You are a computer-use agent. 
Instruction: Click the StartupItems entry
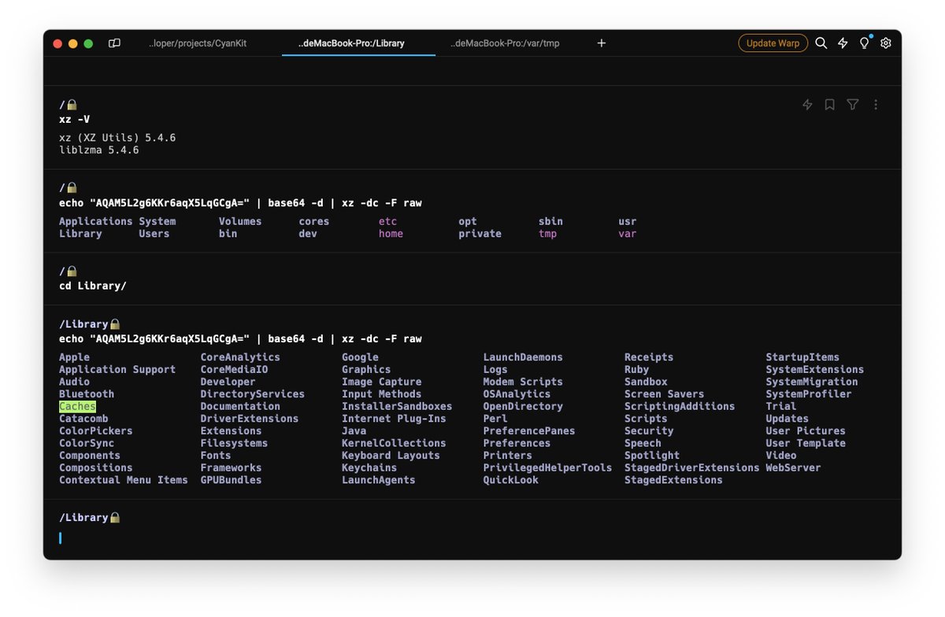coord(803,357)
